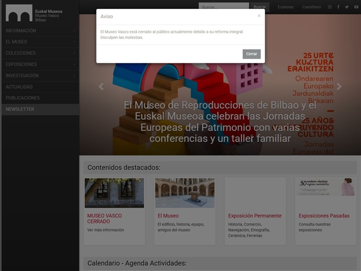Switch language to Euskaraz
This screenshot has width=361, height=271.
pyautogui.click(x=286, y=7)
